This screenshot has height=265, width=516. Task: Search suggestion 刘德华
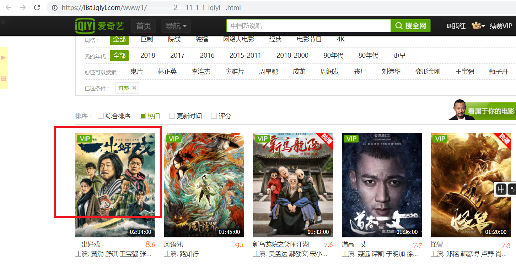[391, 72]
